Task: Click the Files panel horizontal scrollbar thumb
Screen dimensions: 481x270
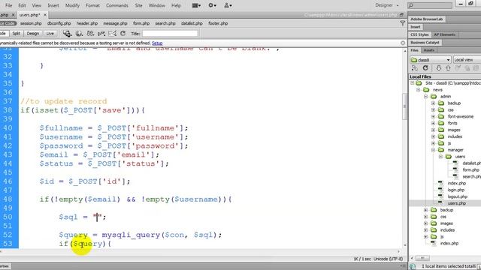Action: pyautogui.click(x=422, y=258)
